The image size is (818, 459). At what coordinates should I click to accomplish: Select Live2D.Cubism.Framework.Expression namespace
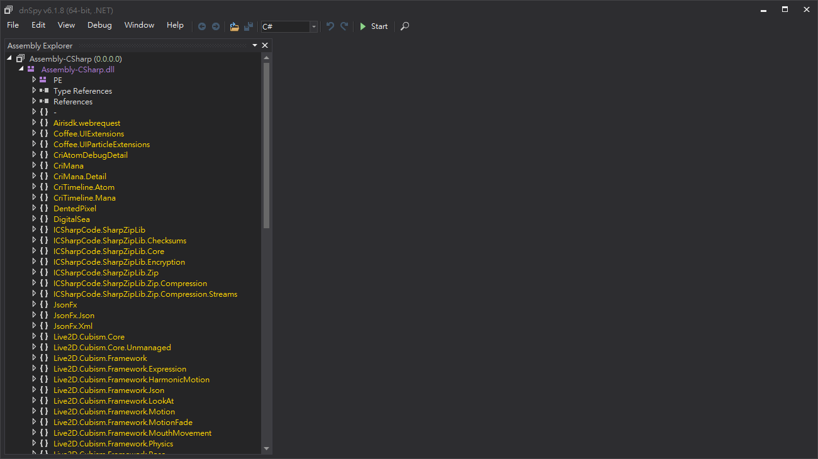point(120,368)
